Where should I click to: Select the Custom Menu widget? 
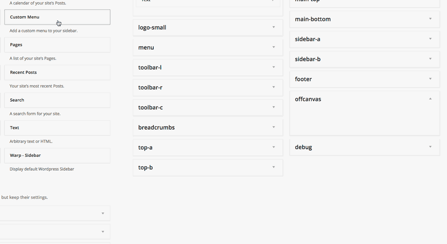click(57, 17)
